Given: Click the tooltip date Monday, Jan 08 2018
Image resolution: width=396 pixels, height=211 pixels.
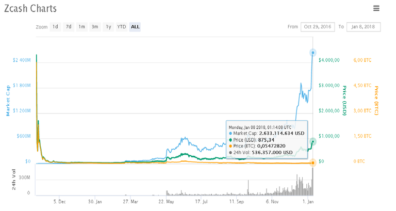Looking at the screenshot, I should [x=246, y=127].
